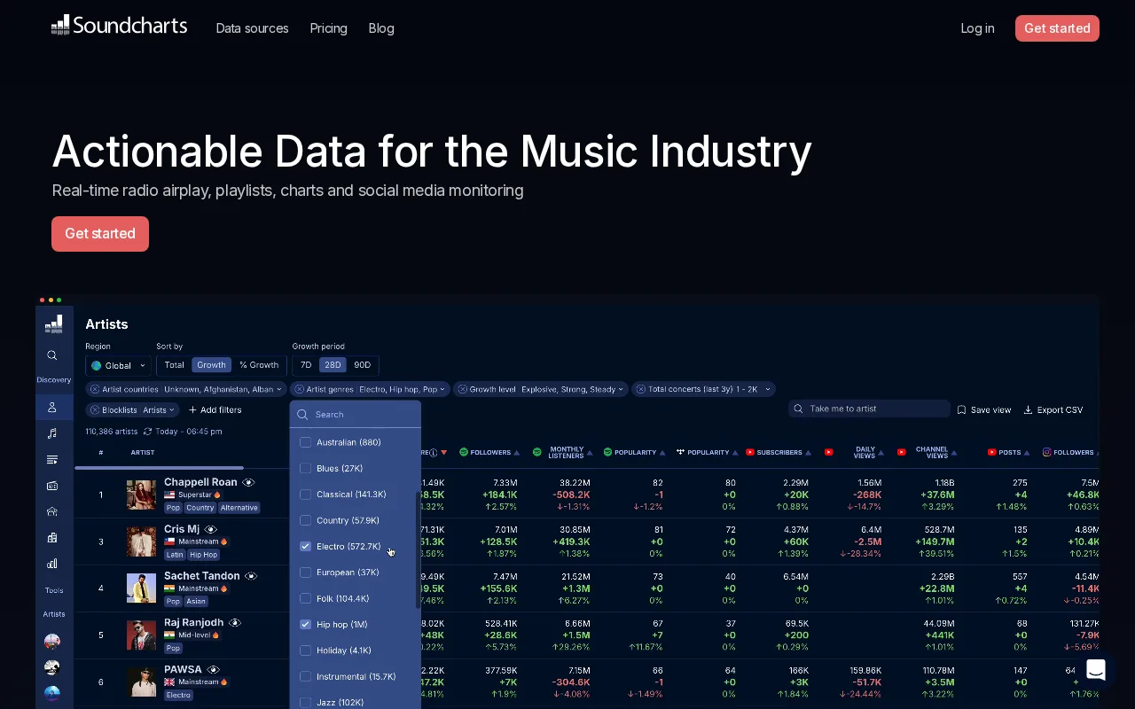
Task: Select the Artists person icon in sidebar
Action: tap(52, 407)
